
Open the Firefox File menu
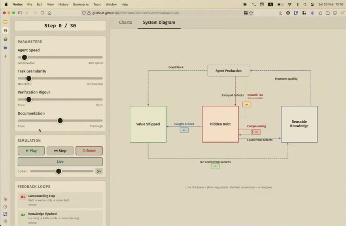[30, 4]
